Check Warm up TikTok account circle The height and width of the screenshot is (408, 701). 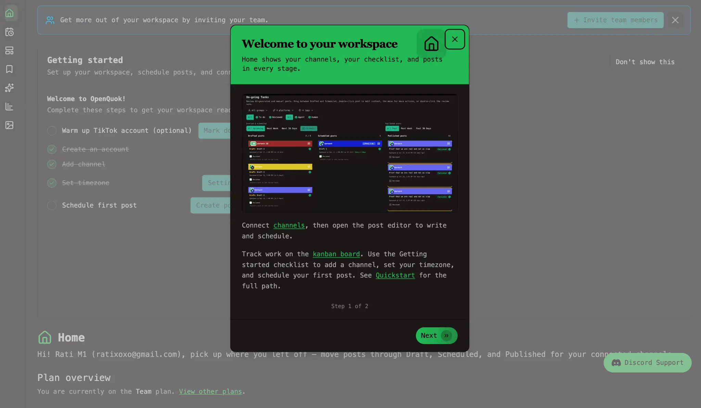pyautogui.click(x=52, y=131)
